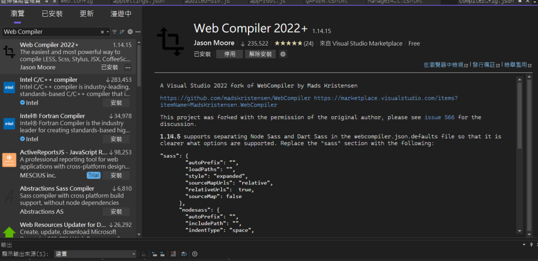
Task: Open the search history dropdown arrow
Action: tap(108, 32)
